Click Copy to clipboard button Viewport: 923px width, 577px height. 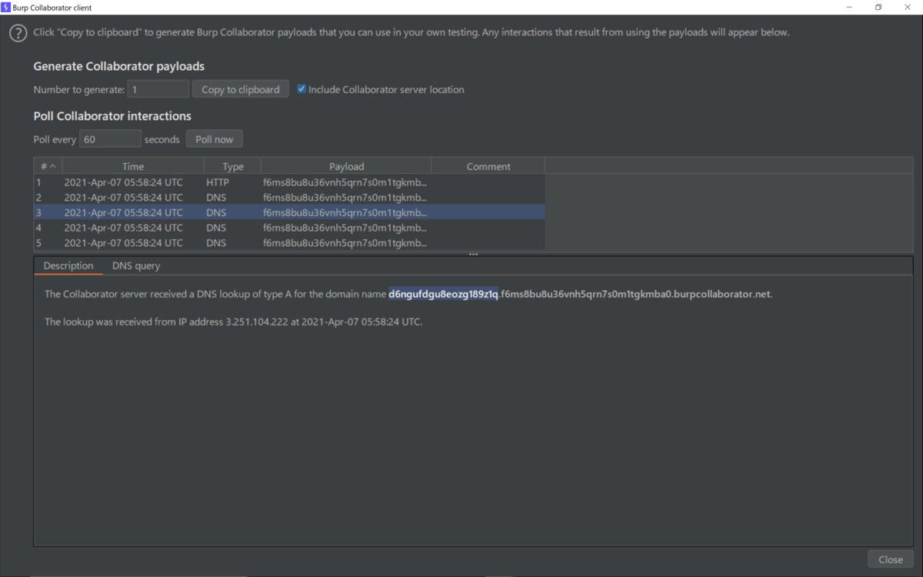pos(241,89)
